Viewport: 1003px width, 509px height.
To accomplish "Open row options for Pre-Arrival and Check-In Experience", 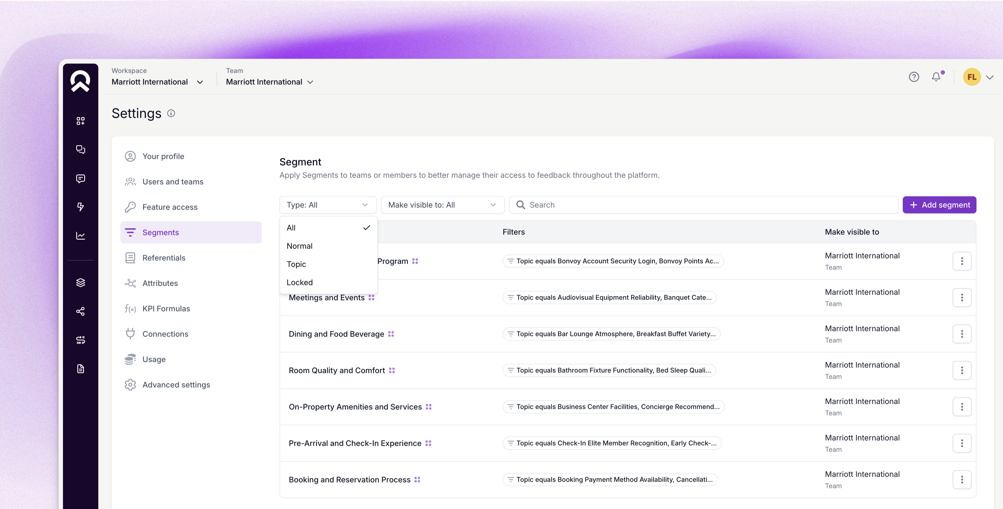I will click(x=962, y=443).
